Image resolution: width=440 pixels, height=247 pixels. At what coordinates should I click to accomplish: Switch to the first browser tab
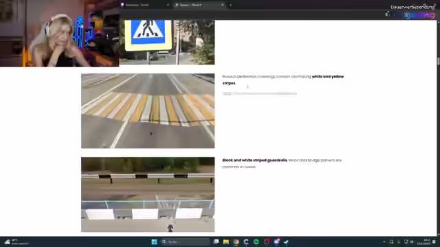145,5
